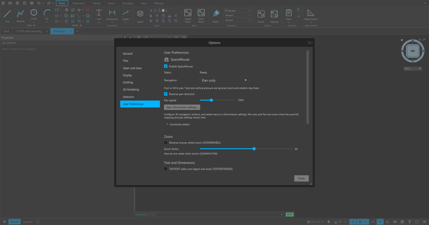Image resolution: width=429 pixels, height=225 pixels.
Task: Open the WCS coordinate system dropdown
Action: point(413,69)
